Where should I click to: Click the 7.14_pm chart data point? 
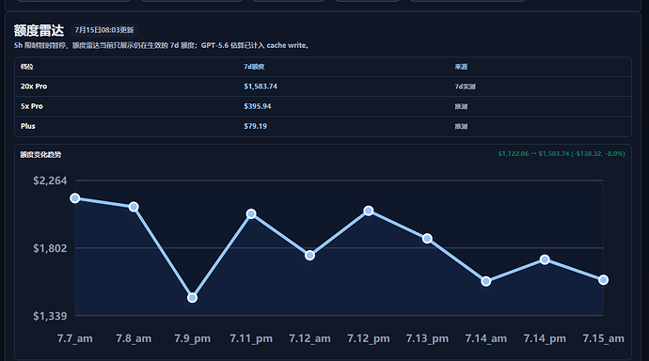pos(545,259)
